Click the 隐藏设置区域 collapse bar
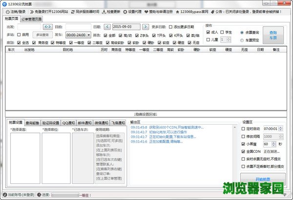 point(146,114)
